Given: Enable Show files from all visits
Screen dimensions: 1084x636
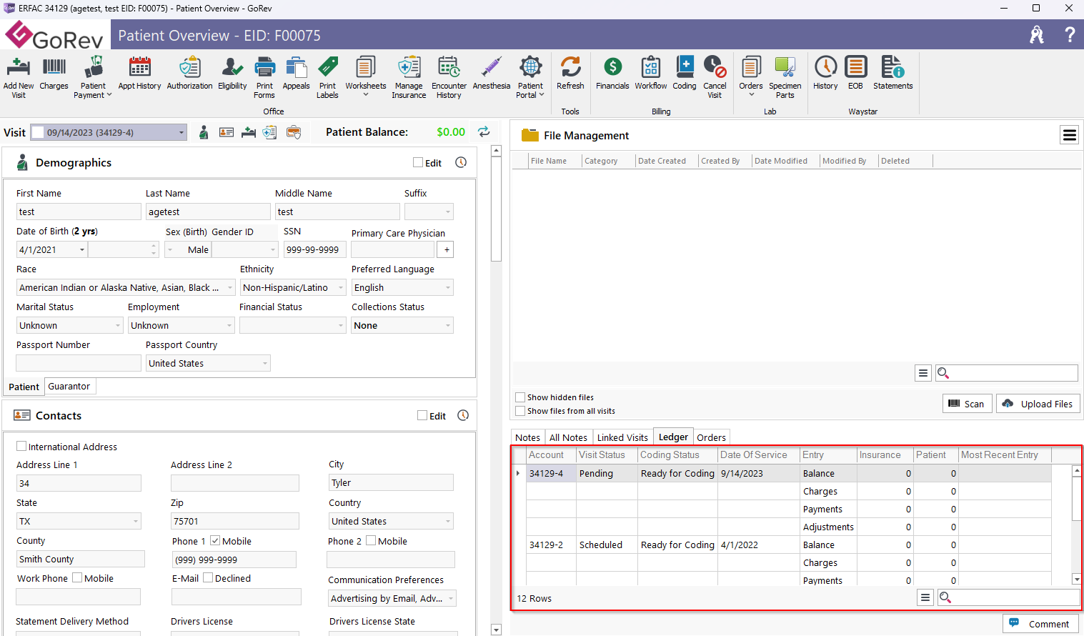Looking at the screenshot, I should 520,411.
